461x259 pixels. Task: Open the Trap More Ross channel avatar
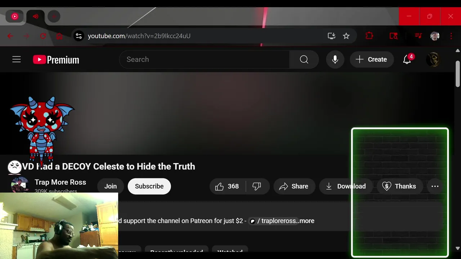[x=20, y=186]
